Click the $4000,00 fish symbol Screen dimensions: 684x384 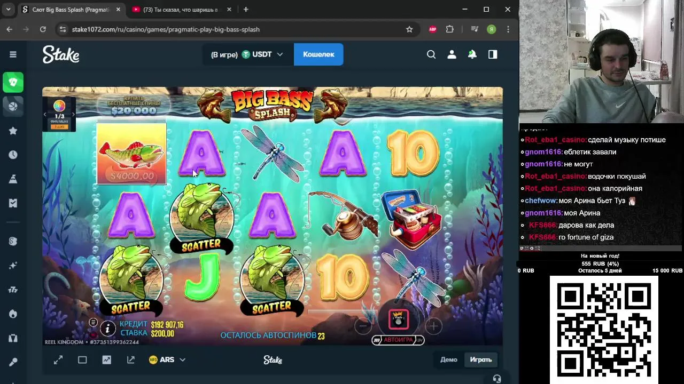pyautogui.click(x=131, y=154)
